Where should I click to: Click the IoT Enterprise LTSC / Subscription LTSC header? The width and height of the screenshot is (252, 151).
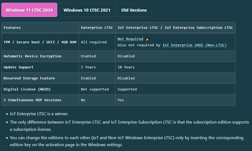(175, 27)
